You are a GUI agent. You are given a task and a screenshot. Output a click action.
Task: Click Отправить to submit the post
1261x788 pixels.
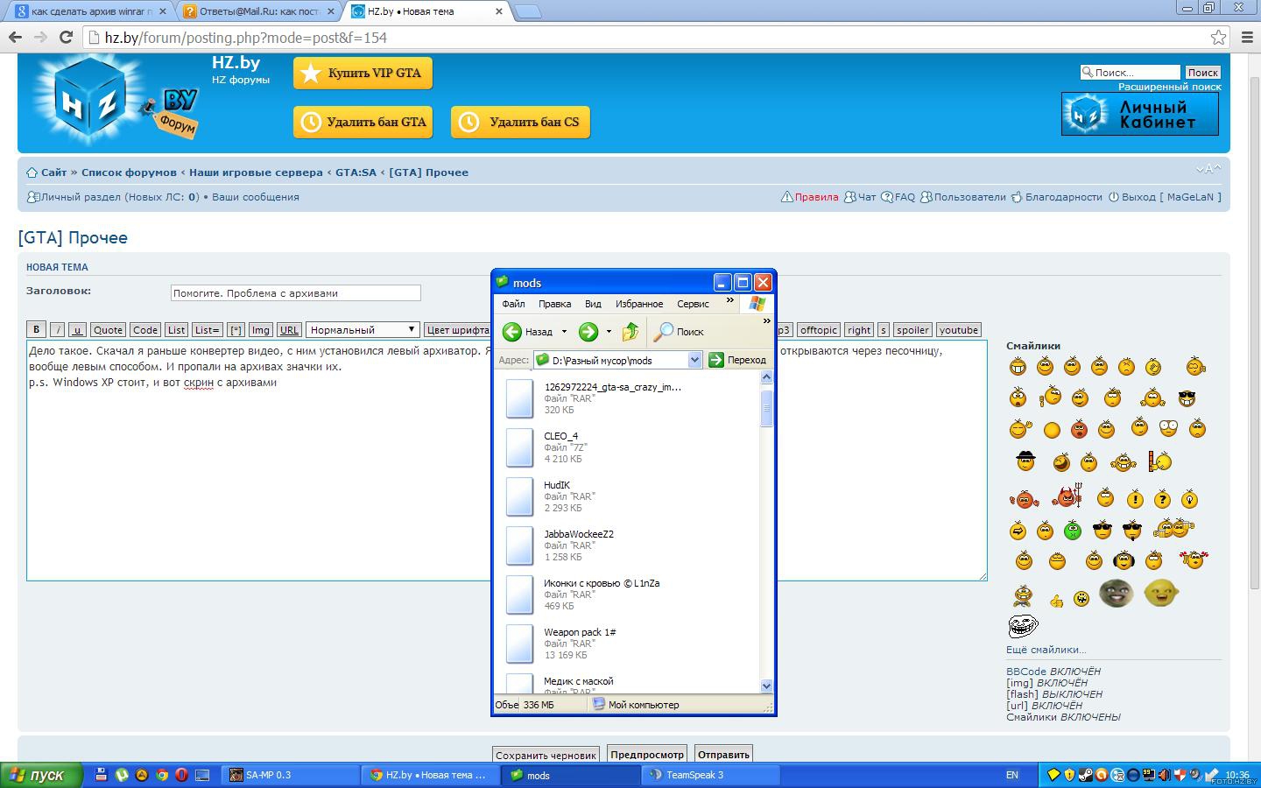(x=723, y=754)
